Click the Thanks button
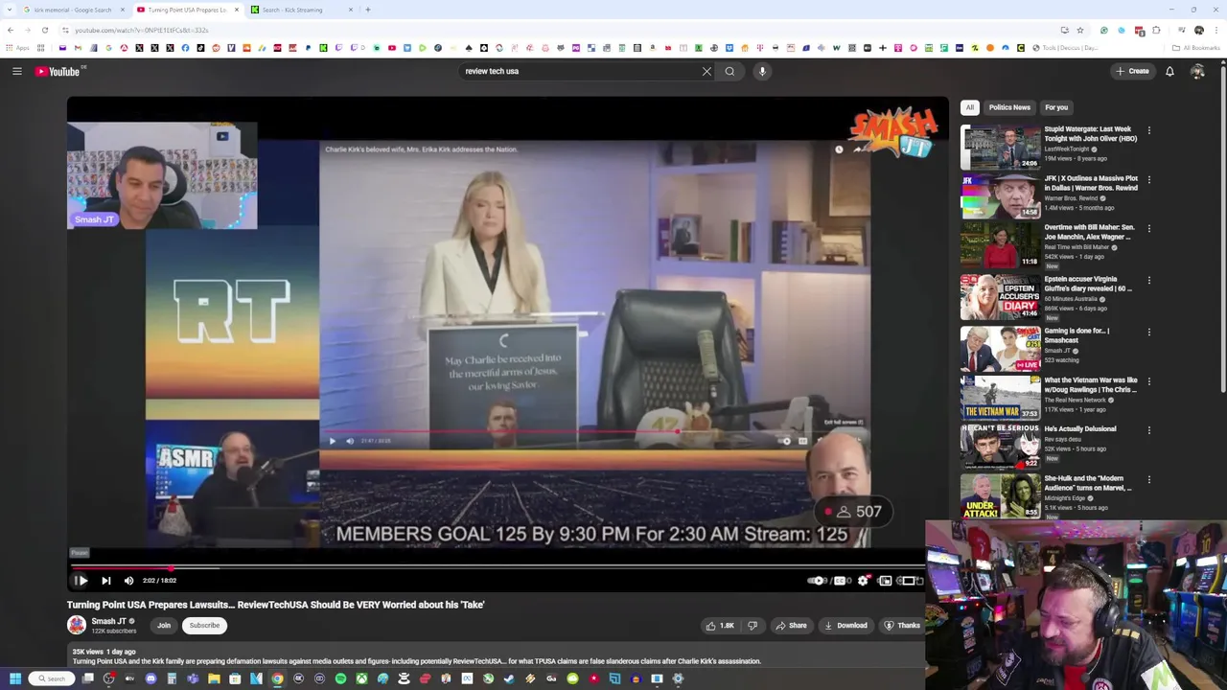Viewport: 1227px width, 690px height. [901, 626]
